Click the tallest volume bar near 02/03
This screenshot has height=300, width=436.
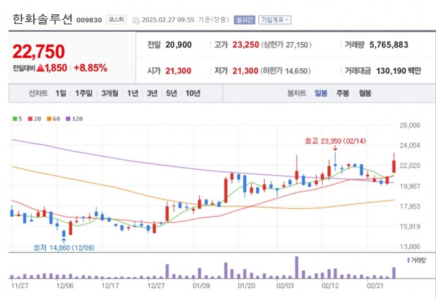[297, 268]
